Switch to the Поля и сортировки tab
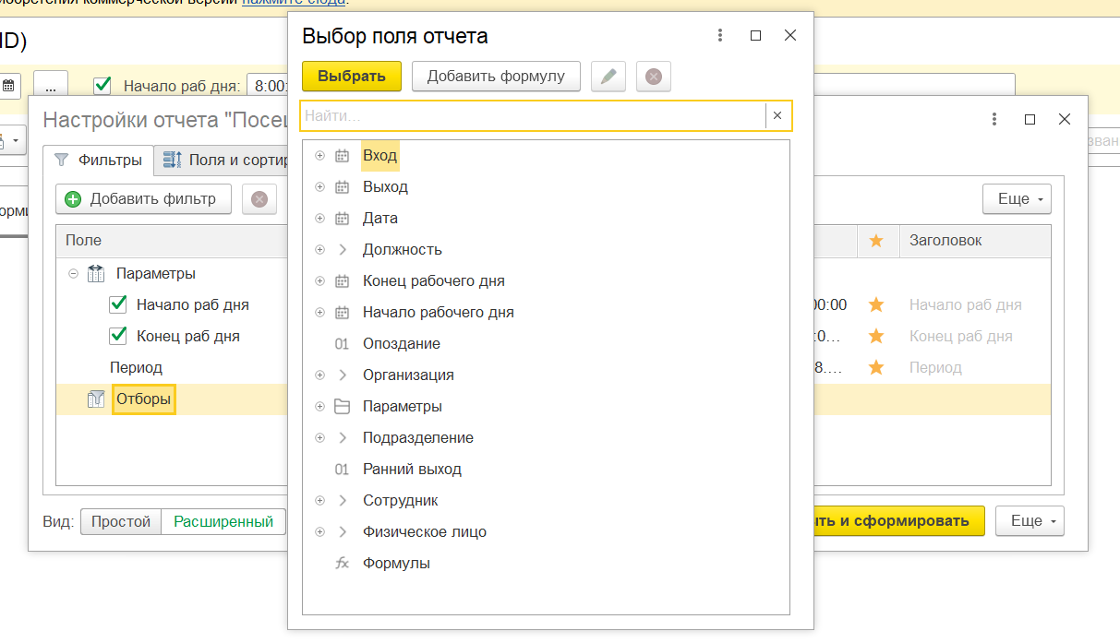 point(226,160)
